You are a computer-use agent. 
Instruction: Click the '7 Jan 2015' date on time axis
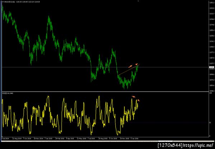click(x=48, y=138)
